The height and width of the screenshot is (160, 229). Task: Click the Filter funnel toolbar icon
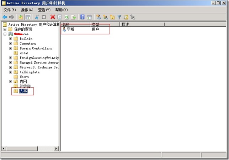(x=119, y=17)
